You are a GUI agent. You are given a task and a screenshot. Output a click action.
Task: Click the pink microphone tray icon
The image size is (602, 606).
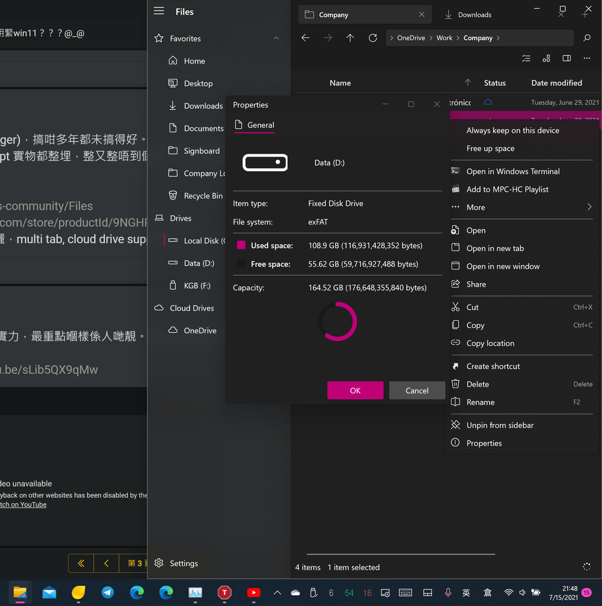[448, 592]
